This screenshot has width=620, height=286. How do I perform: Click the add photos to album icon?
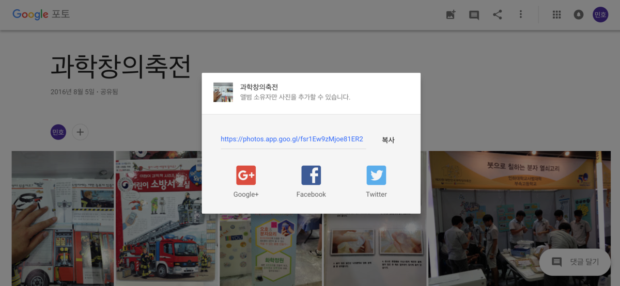point(451,15)
